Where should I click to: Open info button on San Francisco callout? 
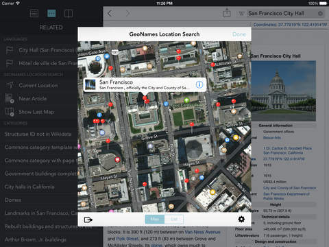coord(199,84)
